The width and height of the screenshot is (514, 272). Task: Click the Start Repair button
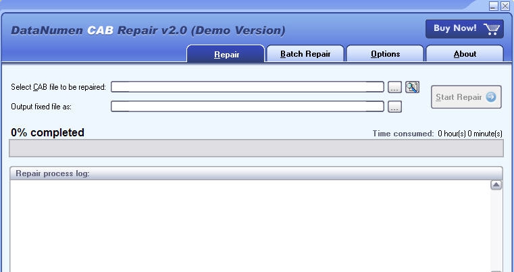466,97
